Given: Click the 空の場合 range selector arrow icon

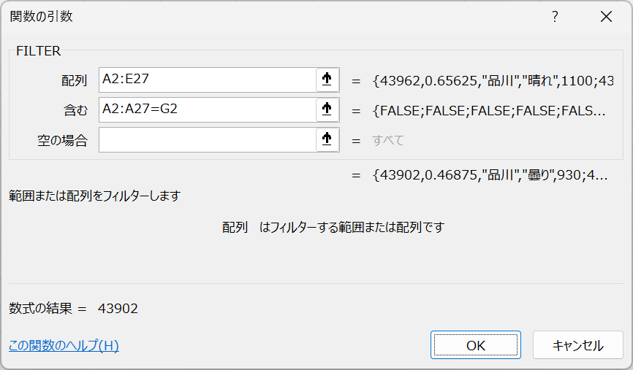Looking at the screenshot, I should pyautogui.click(x=327, y=140).
